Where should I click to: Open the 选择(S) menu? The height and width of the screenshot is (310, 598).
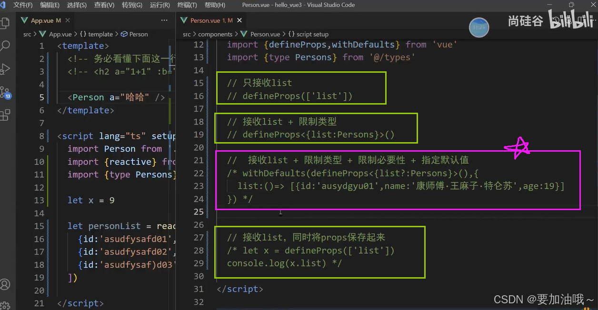77,5
